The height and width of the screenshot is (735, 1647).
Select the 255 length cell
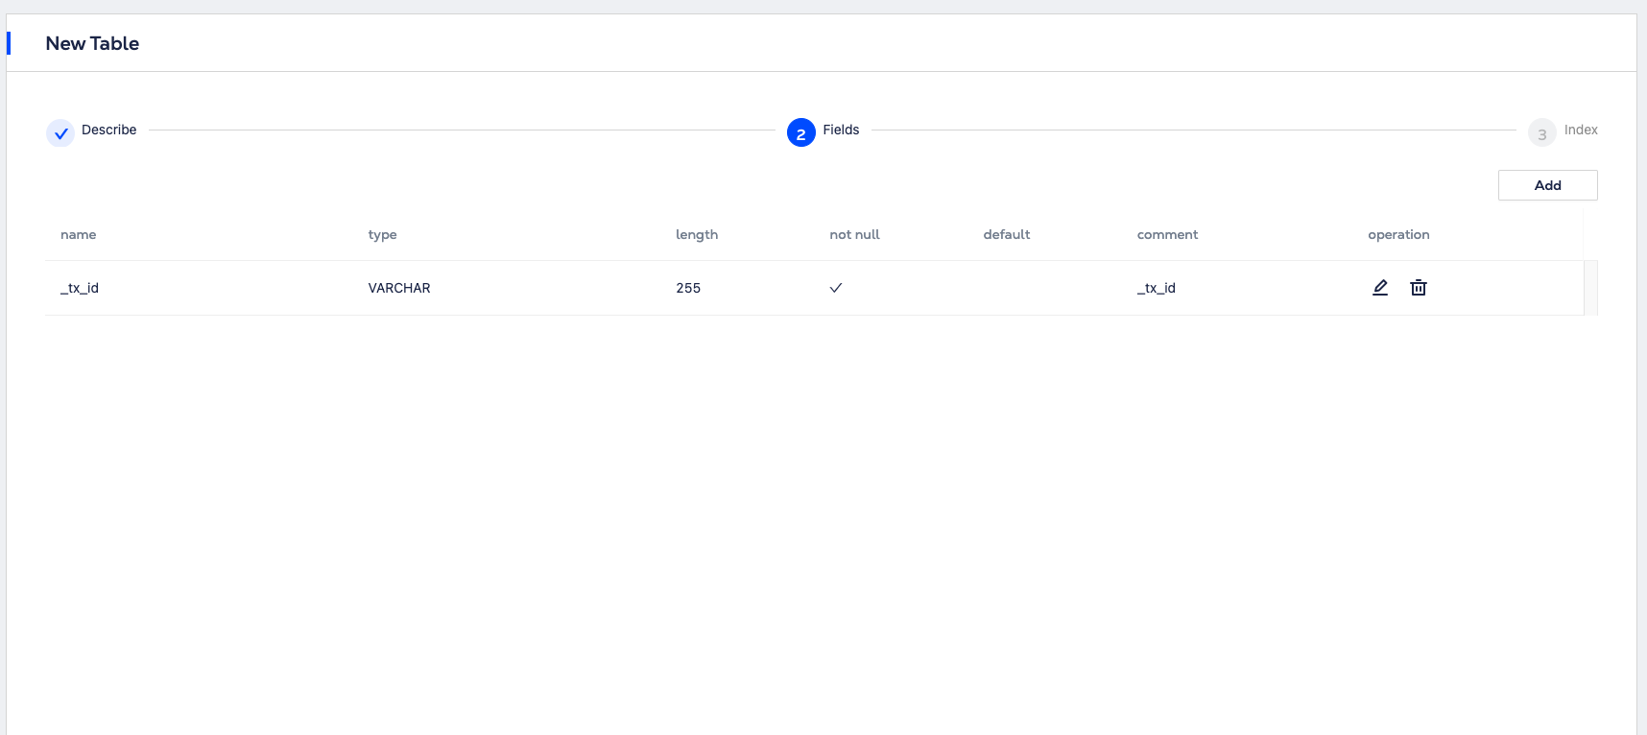(688, 288)
